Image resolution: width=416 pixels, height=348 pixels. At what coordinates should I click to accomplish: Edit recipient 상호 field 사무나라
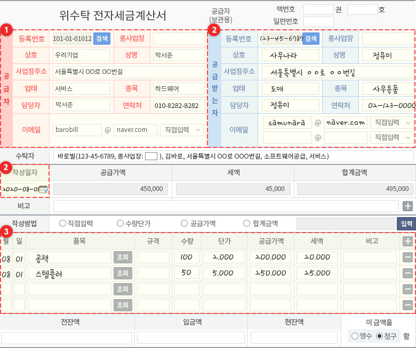(291, 55)
